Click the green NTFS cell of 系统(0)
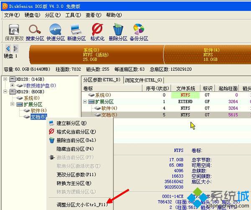 (185, 95)
